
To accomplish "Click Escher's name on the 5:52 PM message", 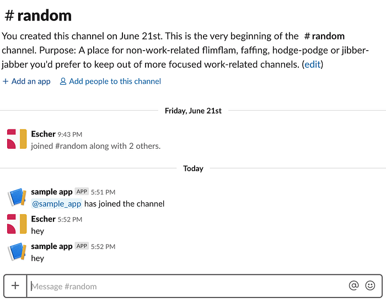I will [44, 219].
